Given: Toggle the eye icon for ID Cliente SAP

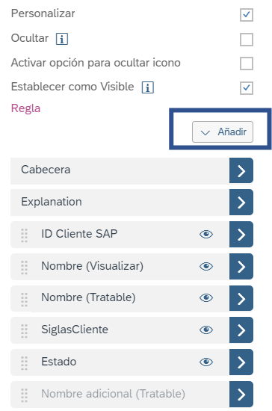Looking at the screenshot, I should point(206,234).
